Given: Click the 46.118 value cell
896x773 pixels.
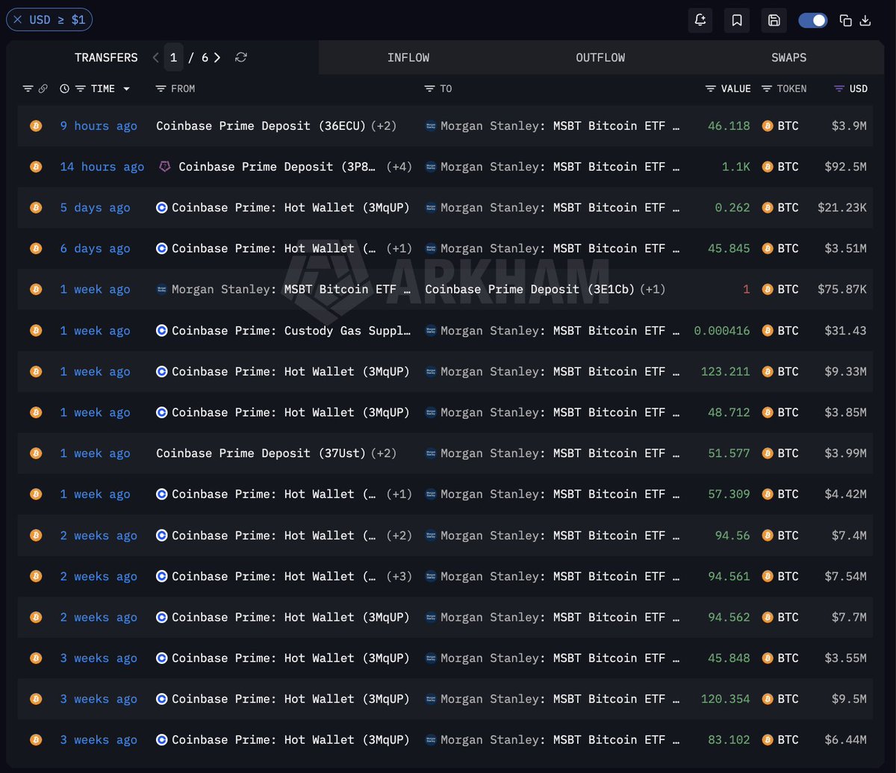Looking at the screenshot, I should coord(729,126).
